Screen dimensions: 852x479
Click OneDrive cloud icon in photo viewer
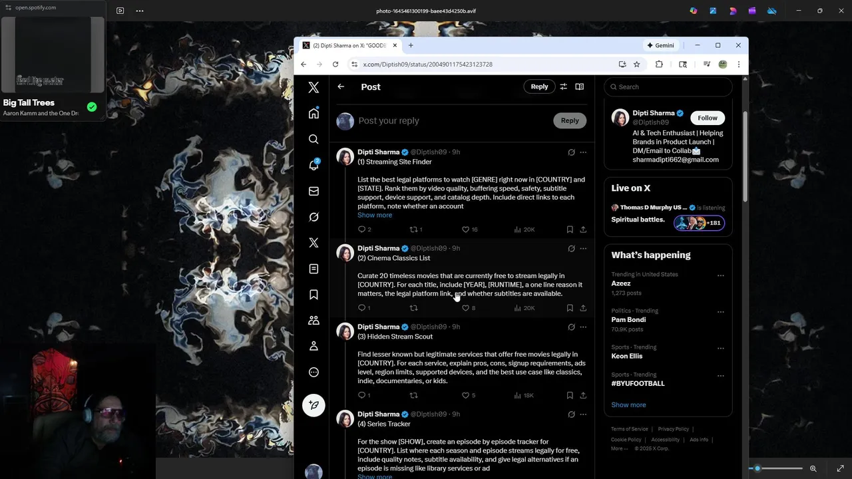click(771, 11)
